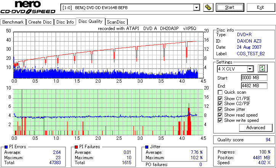Click the disc ID DAXON AZ3
Viewport: 276px width, 168px height.
pos(249,41)
